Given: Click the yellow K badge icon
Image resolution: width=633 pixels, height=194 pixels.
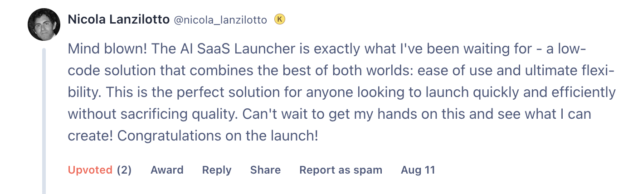Looking at the screenshot, I should point(280,19).
